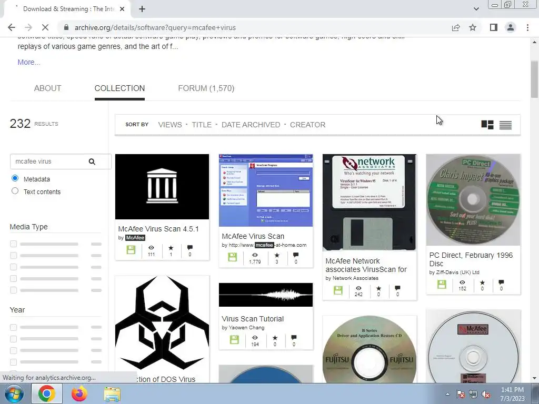The height and width of the screenshot is (404, 539).
Task: Switch to list view layout
Action: 505,125
